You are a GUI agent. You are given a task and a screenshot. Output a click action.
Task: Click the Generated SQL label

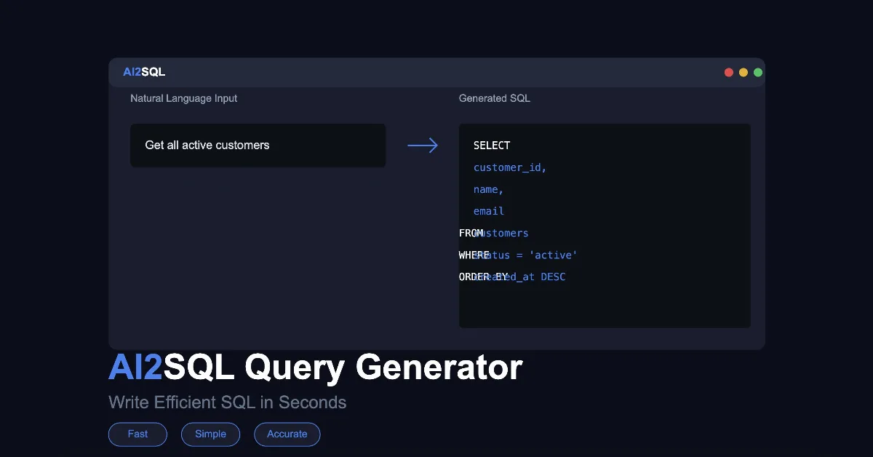pyautogui.click(x=495, y=98)
